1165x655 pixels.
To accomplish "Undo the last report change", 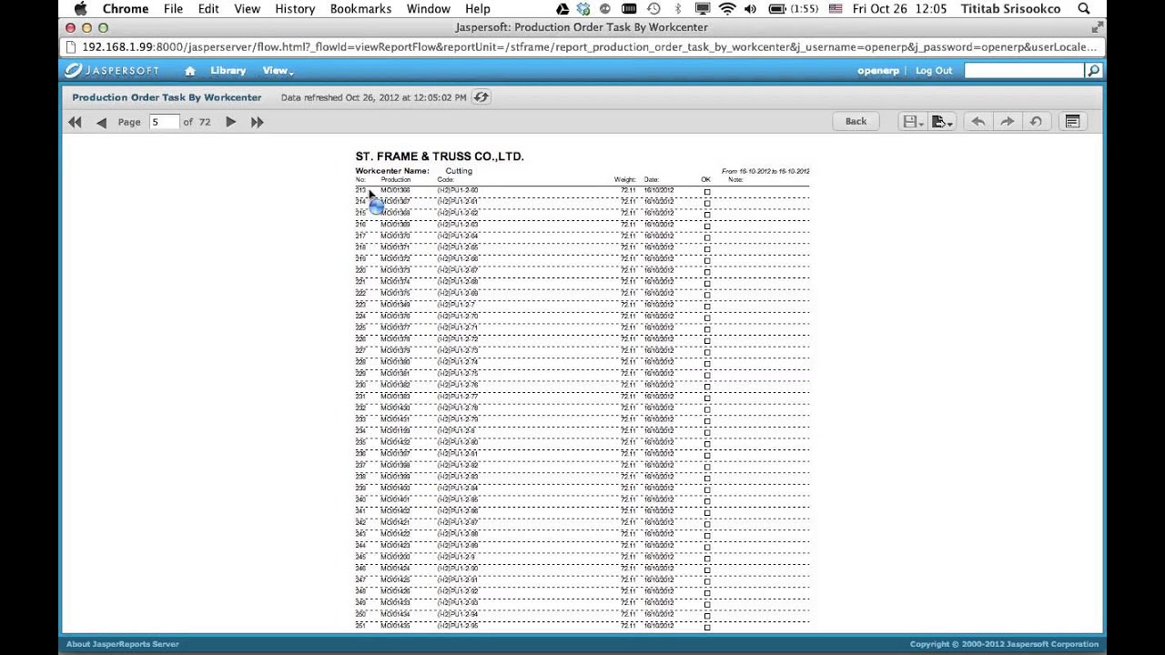I will [x=978, y=121].
